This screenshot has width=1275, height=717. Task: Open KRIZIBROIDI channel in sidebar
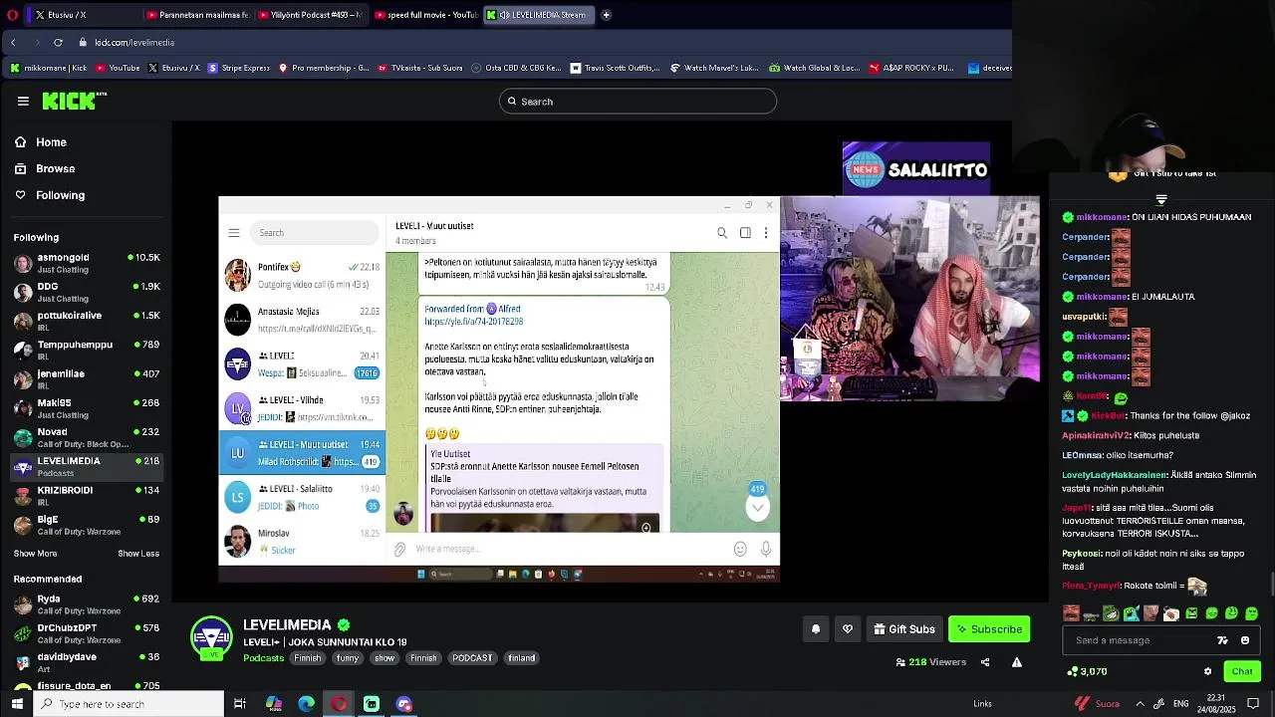pyautogui.click(x=87, y=495)
